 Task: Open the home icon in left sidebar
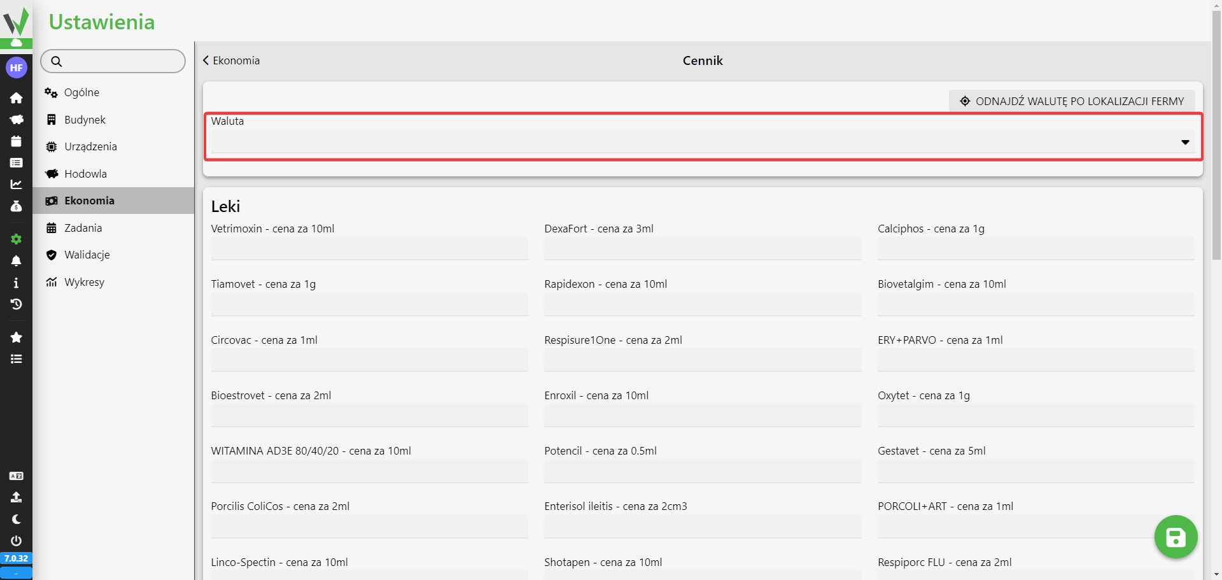(x=16, y=98)
